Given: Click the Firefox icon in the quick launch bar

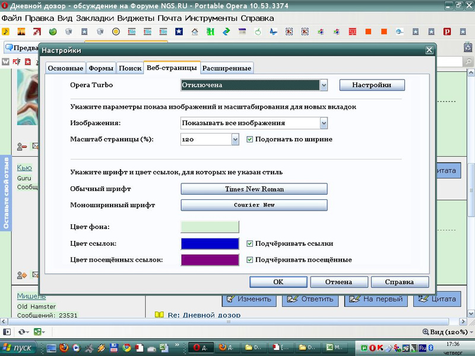Looking at the screenshot, I should click(64, 348).
